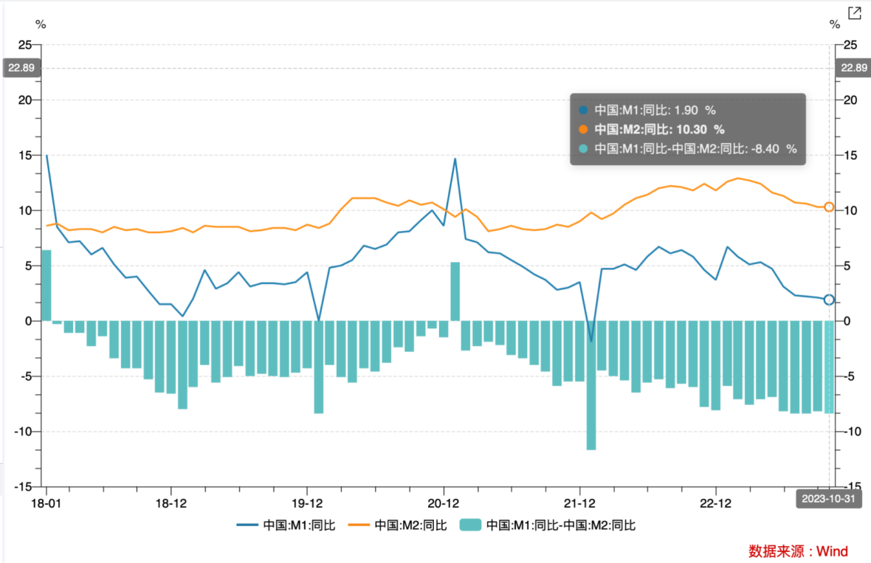Hide the 中国:M1:同比-中国:M2:同比 bar series in legend
Screen dimensions: 871x563
tap(548, 525)
